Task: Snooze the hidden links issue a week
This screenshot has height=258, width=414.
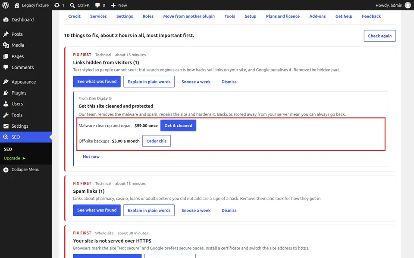Action: click(x=196, y=82)
